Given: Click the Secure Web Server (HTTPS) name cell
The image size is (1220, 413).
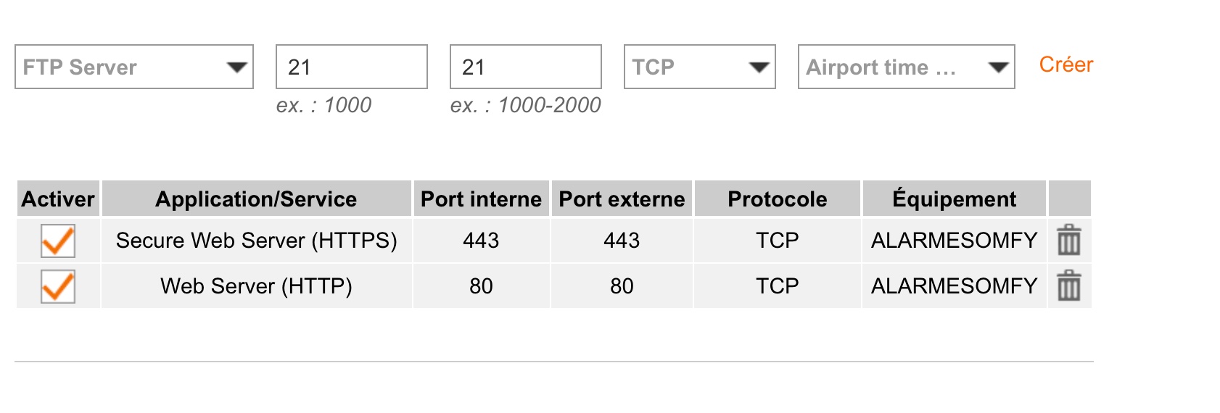Looking at the screenshot, I should [x=256, y=241].
